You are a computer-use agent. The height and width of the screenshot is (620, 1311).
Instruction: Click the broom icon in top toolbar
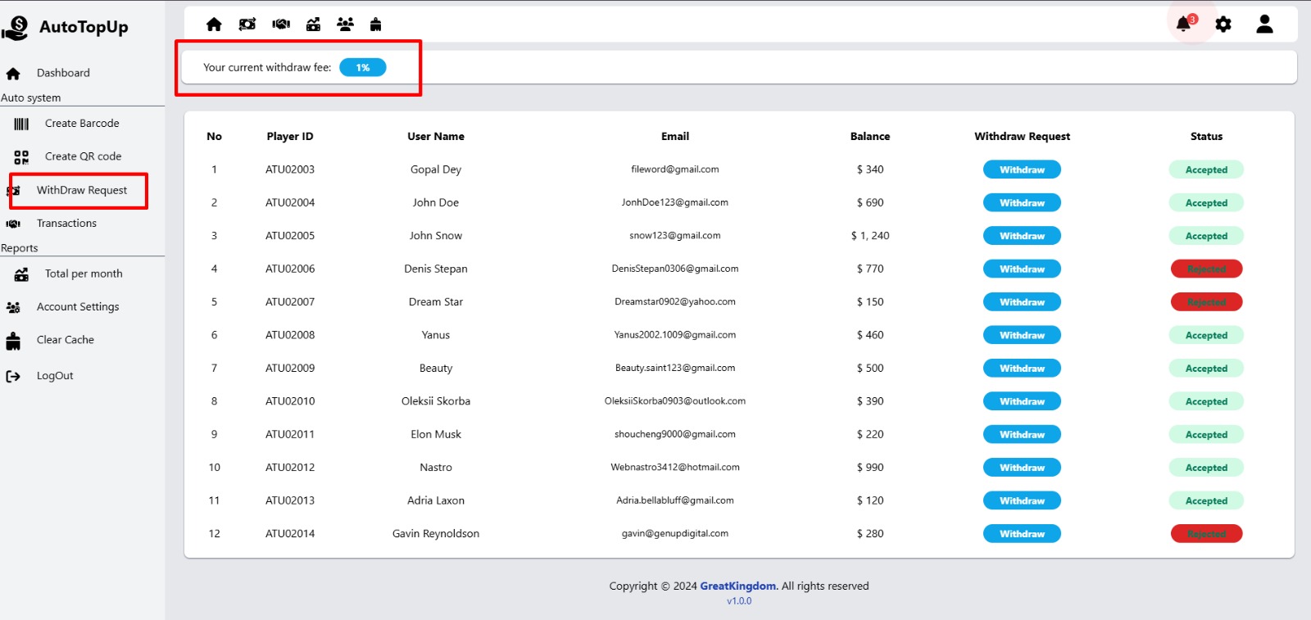(x=375, y=25)
